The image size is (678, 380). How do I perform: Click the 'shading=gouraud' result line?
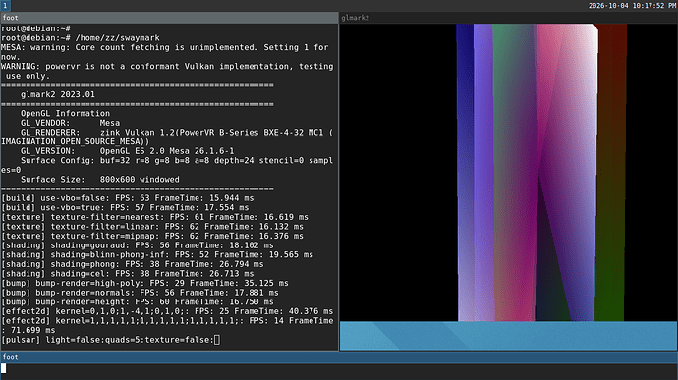[x=138, y=245]
